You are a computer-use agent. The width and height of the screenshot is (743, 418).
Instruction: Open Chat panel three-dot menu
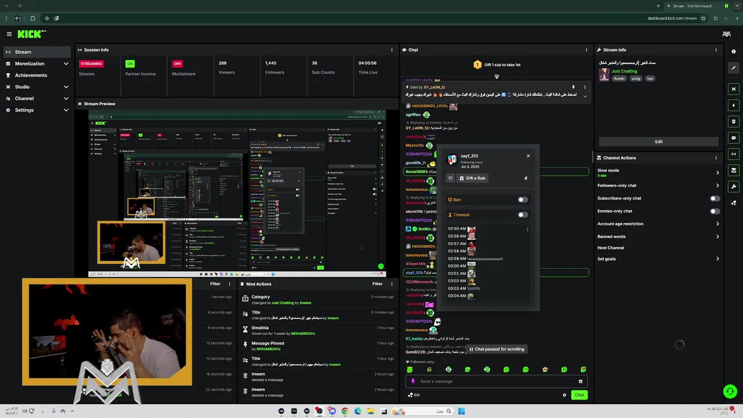coord(586,50)
